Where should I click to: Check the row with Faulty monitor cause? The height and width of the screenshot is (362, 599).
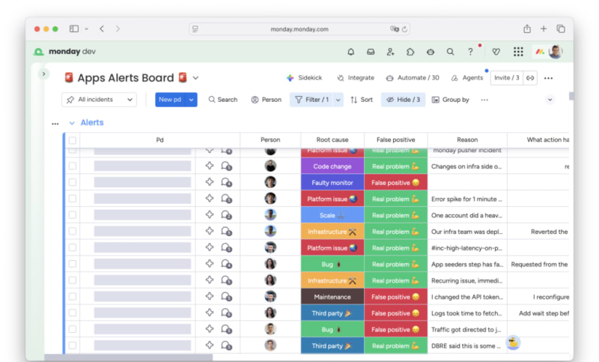click(73, 182)
